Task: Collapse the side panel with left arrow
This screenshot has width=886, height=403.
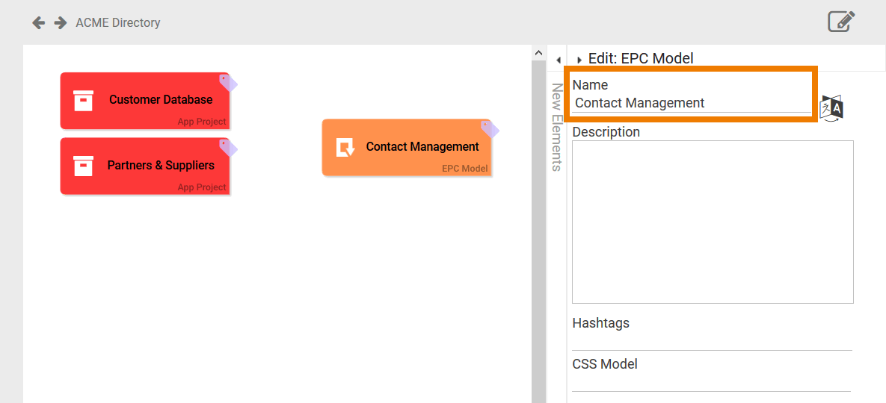Action: tap(559, 59)
